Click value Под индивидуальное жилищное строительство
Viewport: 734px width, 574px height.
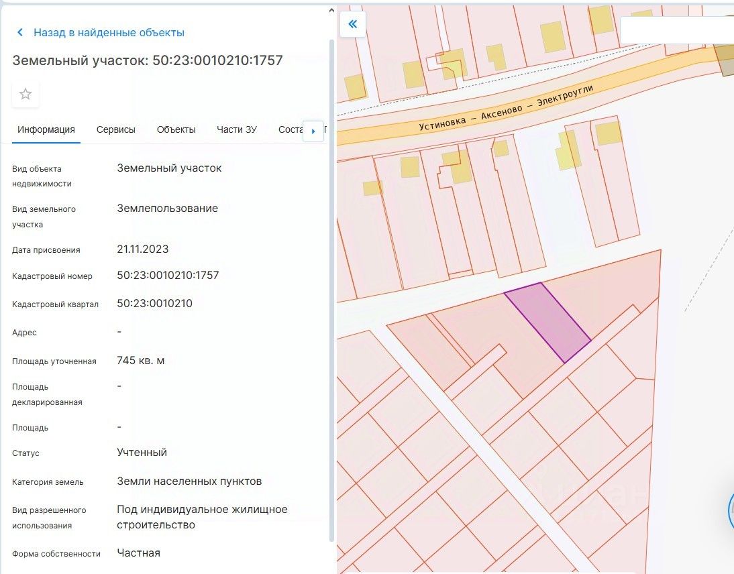coord(202,517)
